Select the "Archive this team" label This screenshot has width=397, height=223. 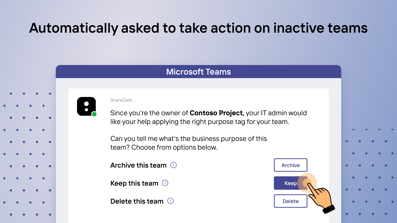(x=138, y=166)
